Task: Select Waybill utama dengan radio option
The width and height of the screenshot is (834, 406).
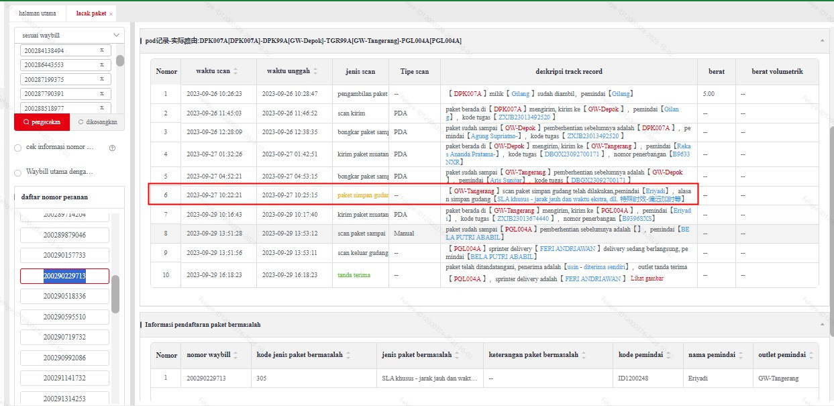Action: tap(18, 172)
